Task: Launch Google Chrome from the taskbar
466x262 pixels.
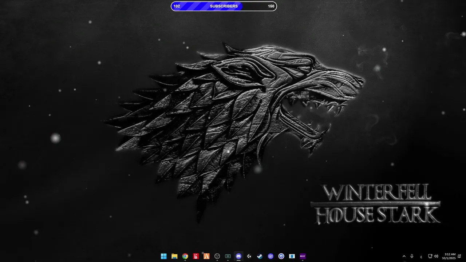Action: [x=185, y=256]
